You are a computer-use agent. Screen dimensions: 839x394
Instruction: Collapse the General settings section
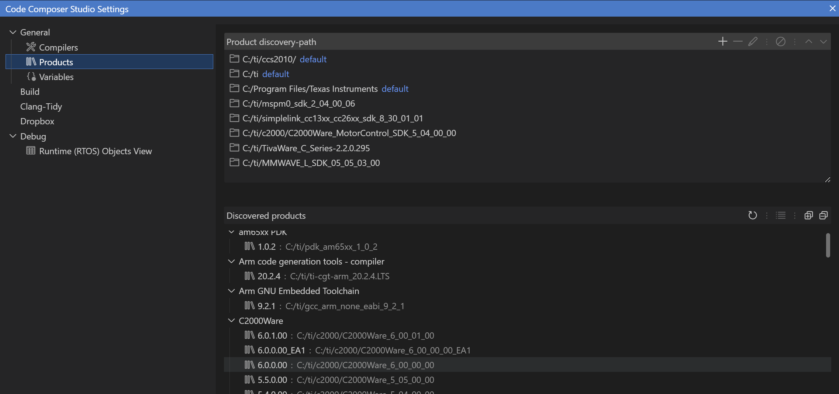coord(13,32)
